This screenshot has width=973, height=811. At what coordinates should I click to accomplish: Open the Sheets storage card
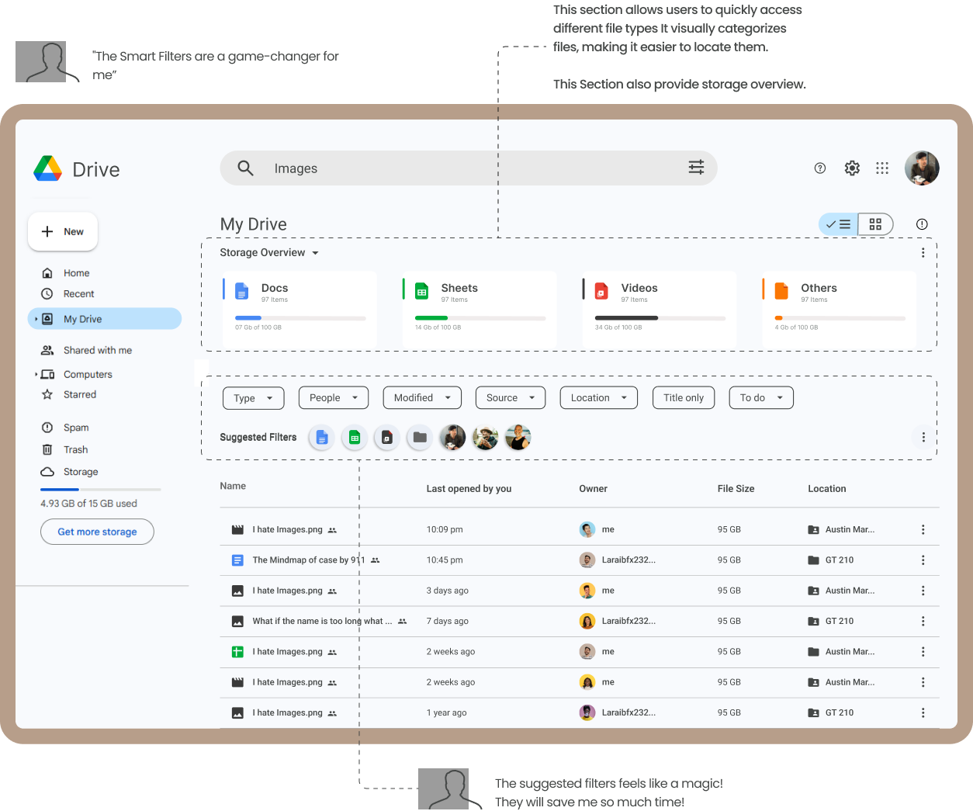[480, 308]
